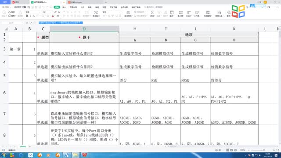Click cell AGND、AIGND、AOGND、DGND
Viewport: 281px width, 158px height.
pos(234,114)
